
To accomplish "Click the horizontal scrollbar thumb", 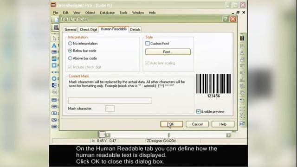I will pos(169,135).
